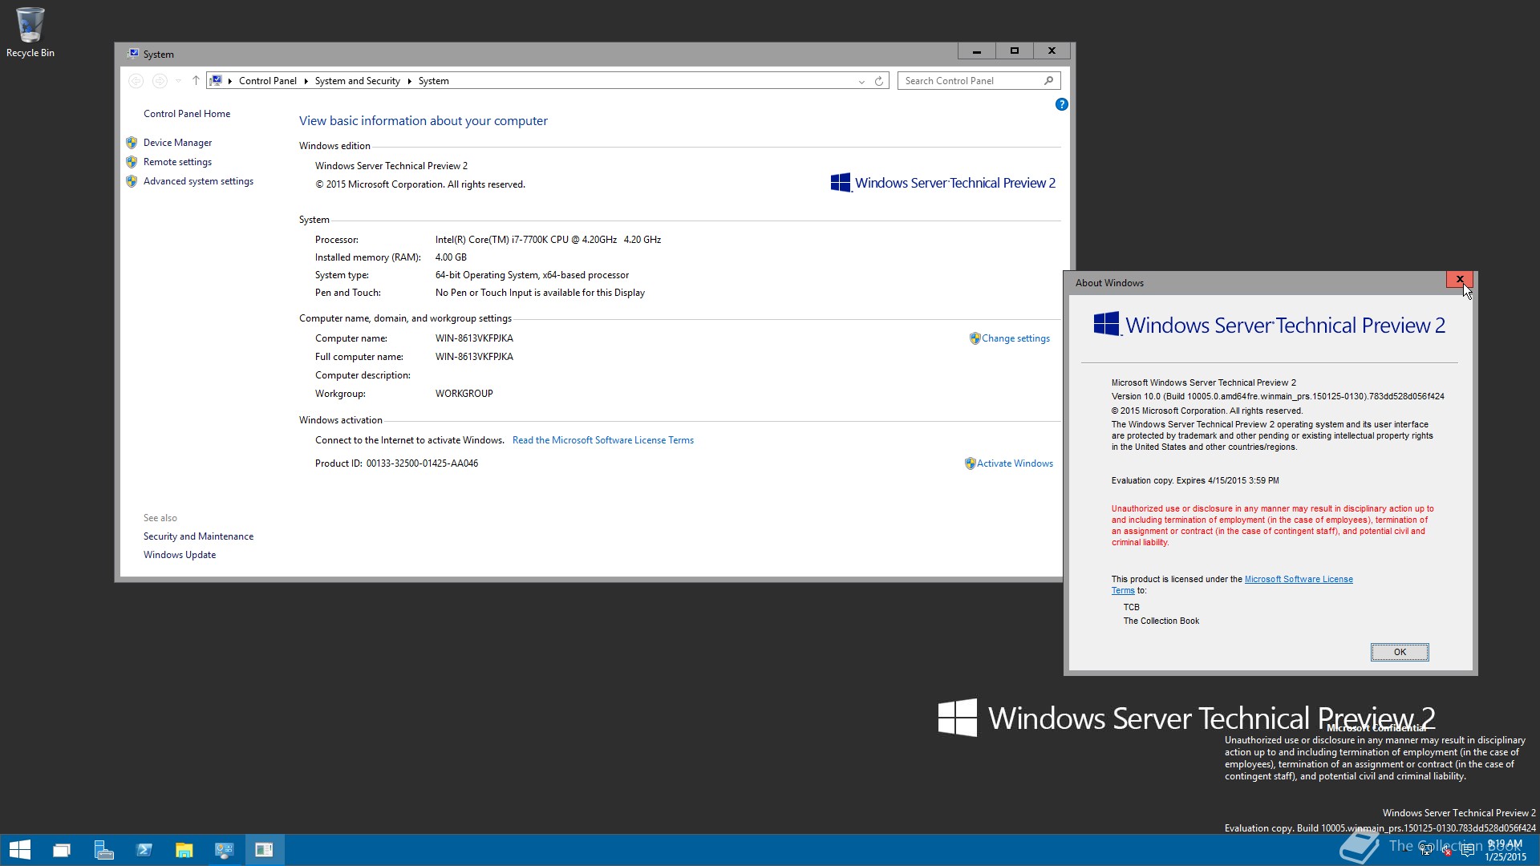The image size is (1540, 866).
Task: Click the Activate Windows link
Action: pyautogui.click(x=1015, y=463)
